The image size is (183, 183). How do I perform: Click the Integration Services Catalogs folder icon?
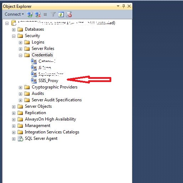tap(20, 132)
